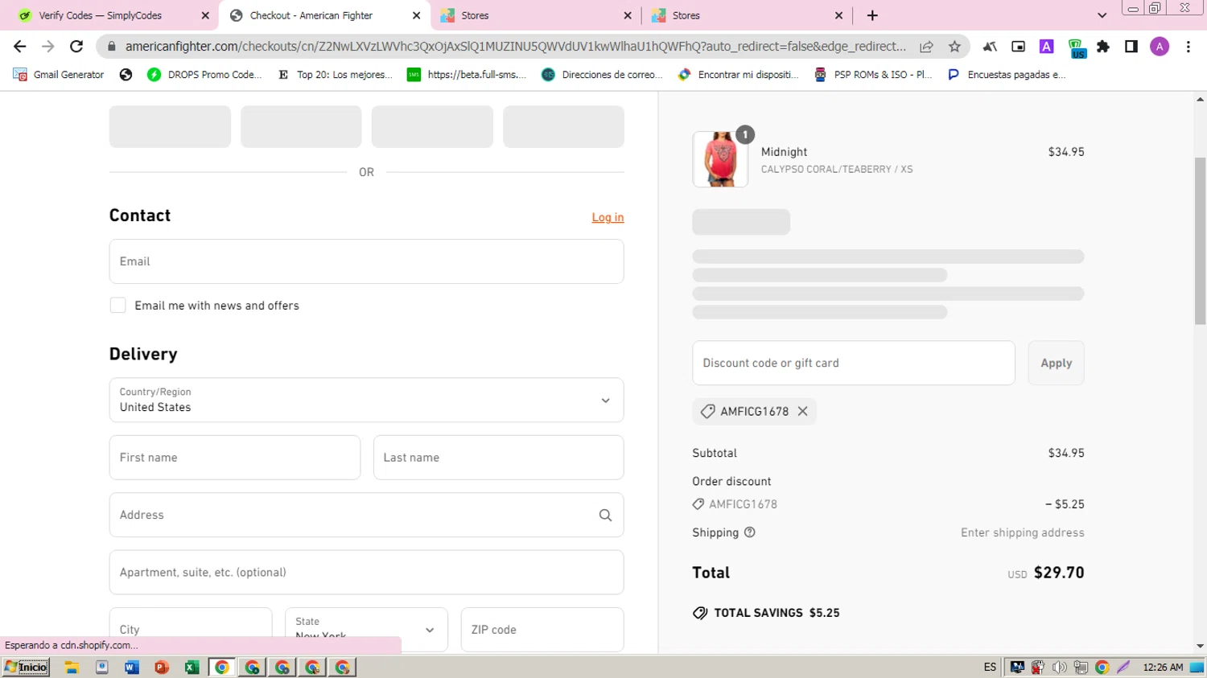Image resolution: width=1207 pixels, height=678 pixels.
Task: Click the scrollbar down arrow
Action: click(x=1200, y=646)
